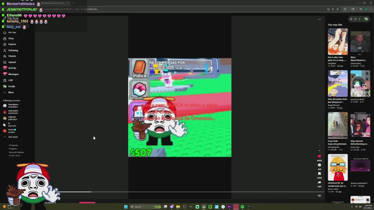
Task: Click the install app icon in address bar
Action: click(328, 9)
